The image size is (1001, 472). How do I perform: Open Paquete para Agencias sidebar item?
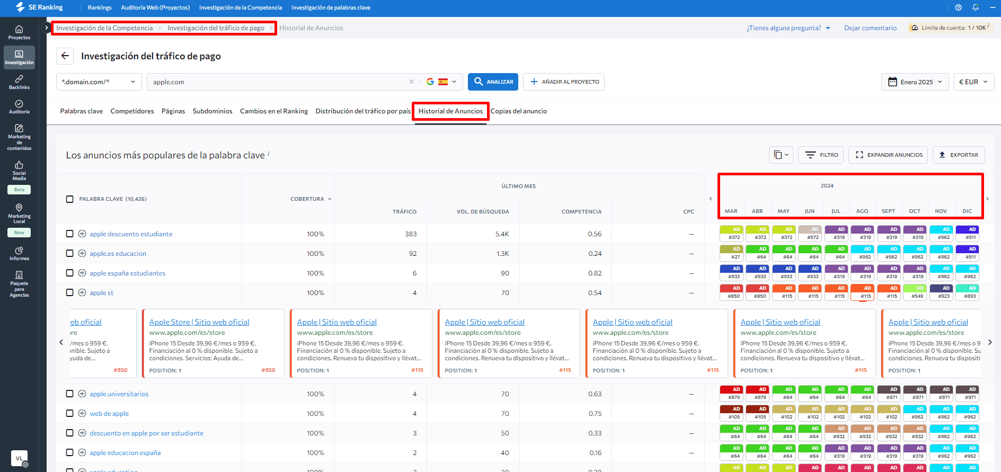click(19, 284)
